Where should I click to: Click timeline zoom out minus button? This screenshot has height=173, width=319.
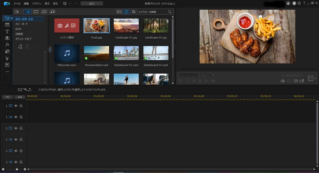point(3,169)
